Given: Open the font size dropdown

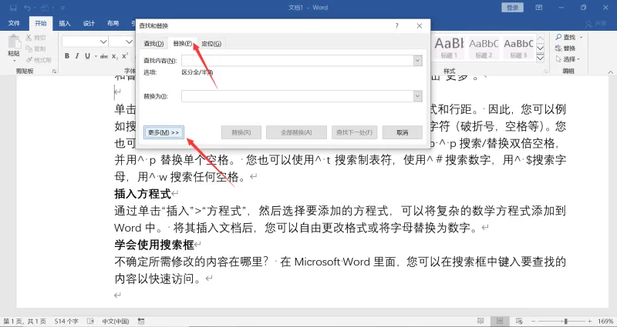Looking at the screenshot, I should click(x=129, y=42).
